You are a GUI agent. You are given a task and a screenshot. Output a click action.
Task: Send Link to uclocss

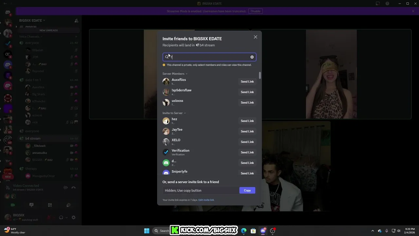[x=247, y=103]
